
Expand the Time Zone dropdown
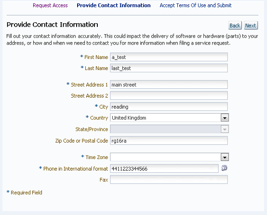coord(225,157)
